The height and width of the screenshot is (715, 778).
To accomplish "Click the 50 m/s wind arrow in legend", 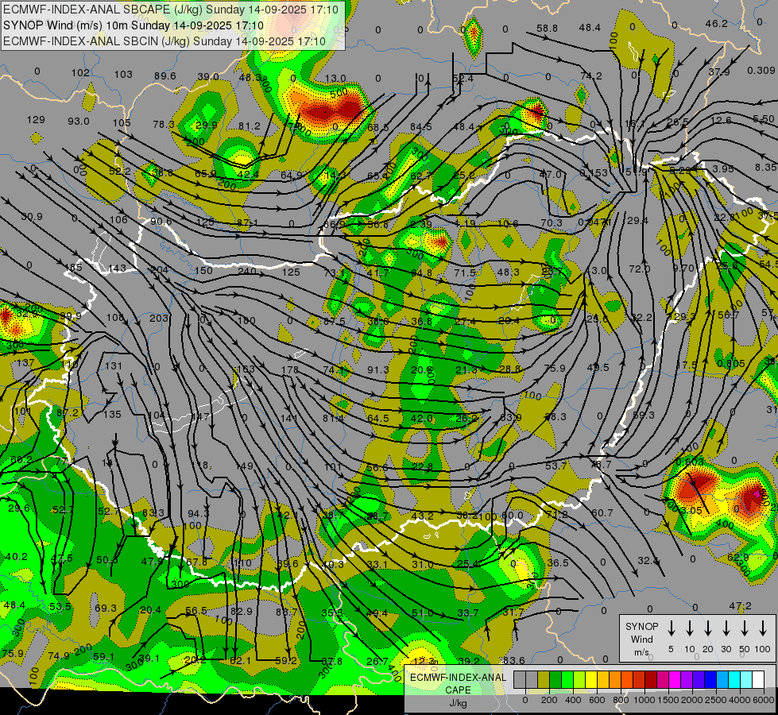I will coord(745,628).
